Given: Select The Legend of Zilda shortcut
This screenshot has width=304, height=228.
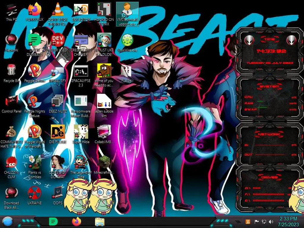Looking at the screenshot, I should [x=81, y=167].
